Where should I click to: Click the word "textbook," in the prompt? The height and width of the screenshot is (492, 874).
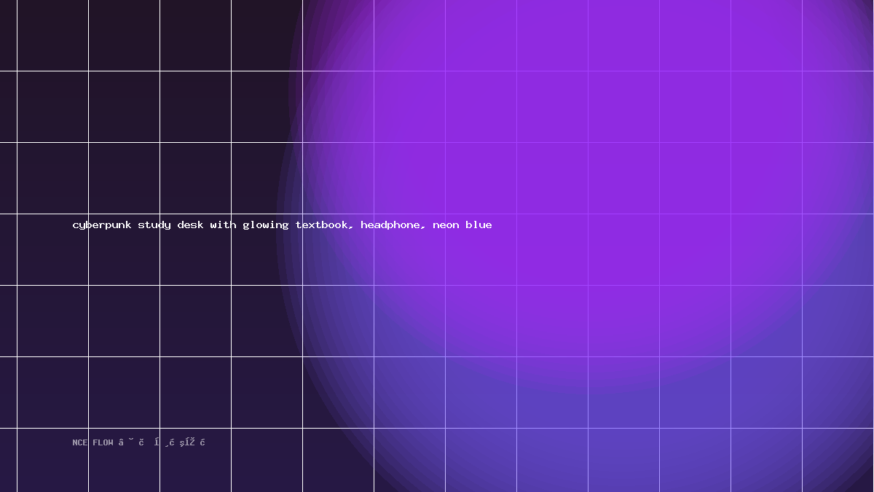(325, 225)
